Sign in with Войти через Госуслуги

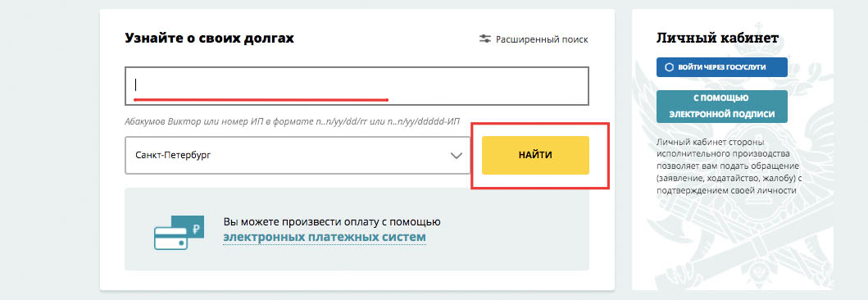[722, 67]
